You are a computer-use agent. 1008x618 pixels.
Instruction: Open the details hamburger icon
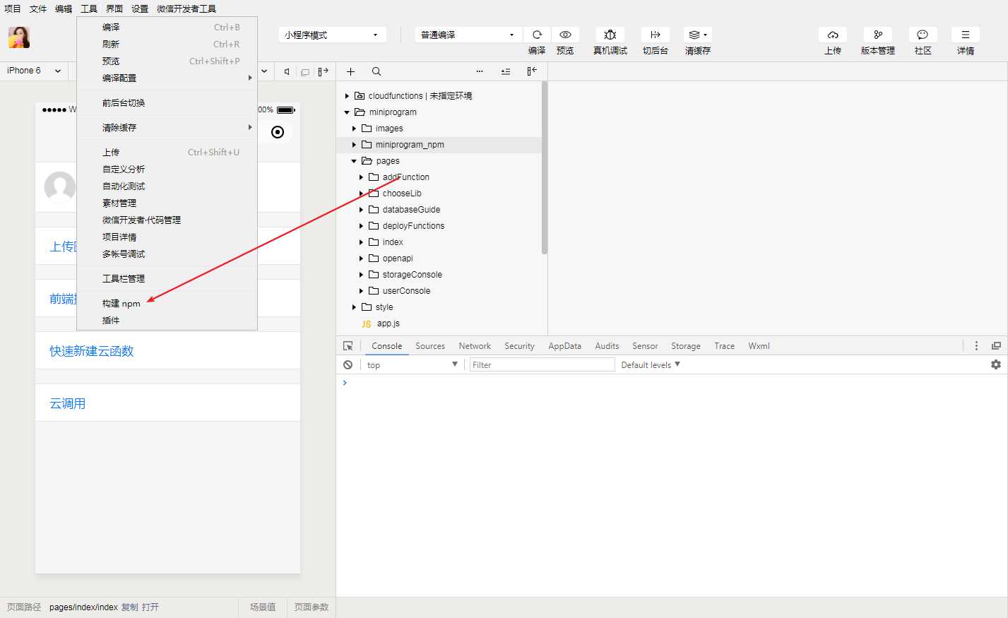(x=966, y=35)
